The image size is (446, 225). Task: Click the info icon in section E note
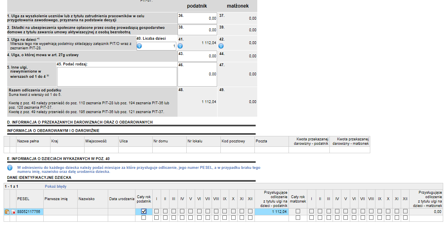coord(10,168)
